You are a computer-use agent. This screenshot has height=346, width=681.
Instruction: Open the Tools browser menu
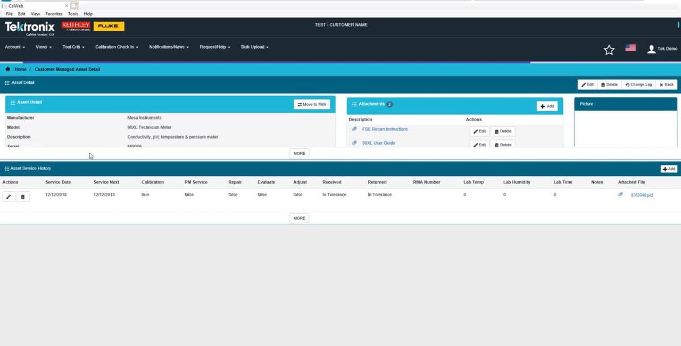pos(73,14)
